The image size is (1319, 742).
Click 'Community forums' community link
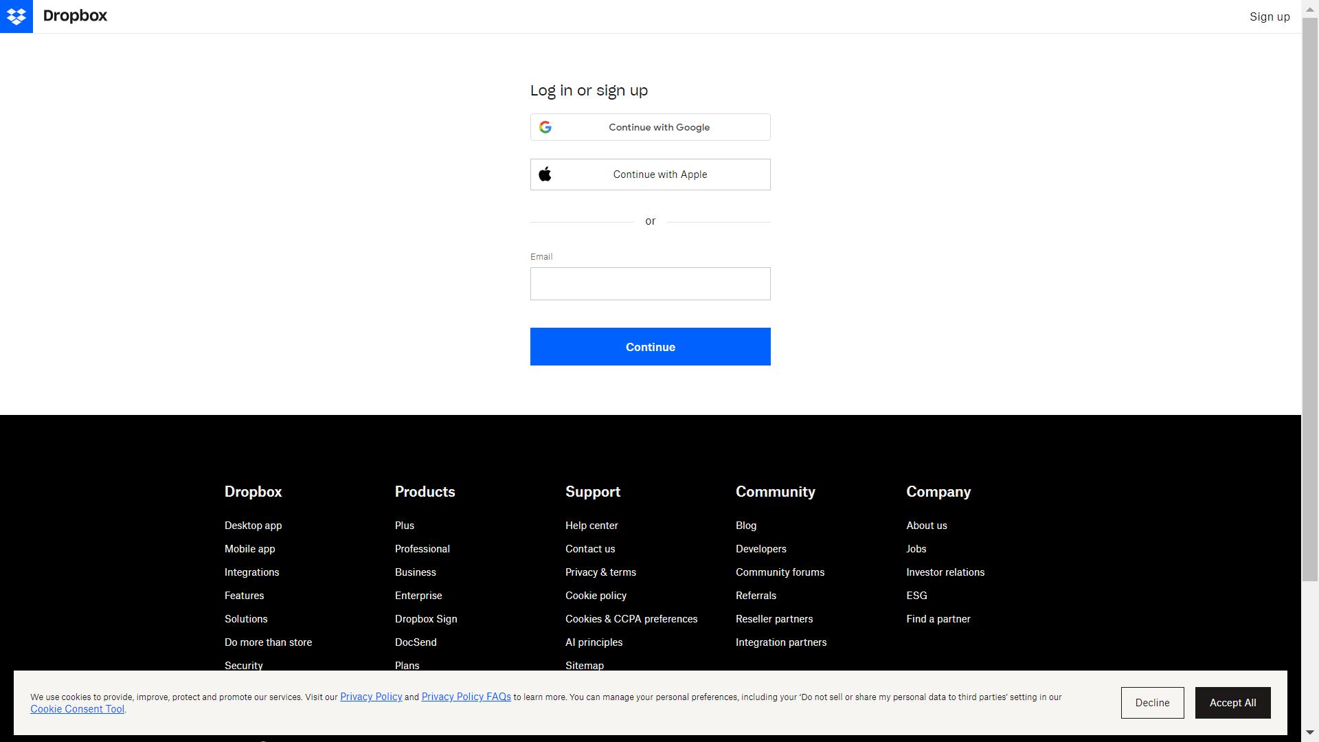(x=780, y=572)
